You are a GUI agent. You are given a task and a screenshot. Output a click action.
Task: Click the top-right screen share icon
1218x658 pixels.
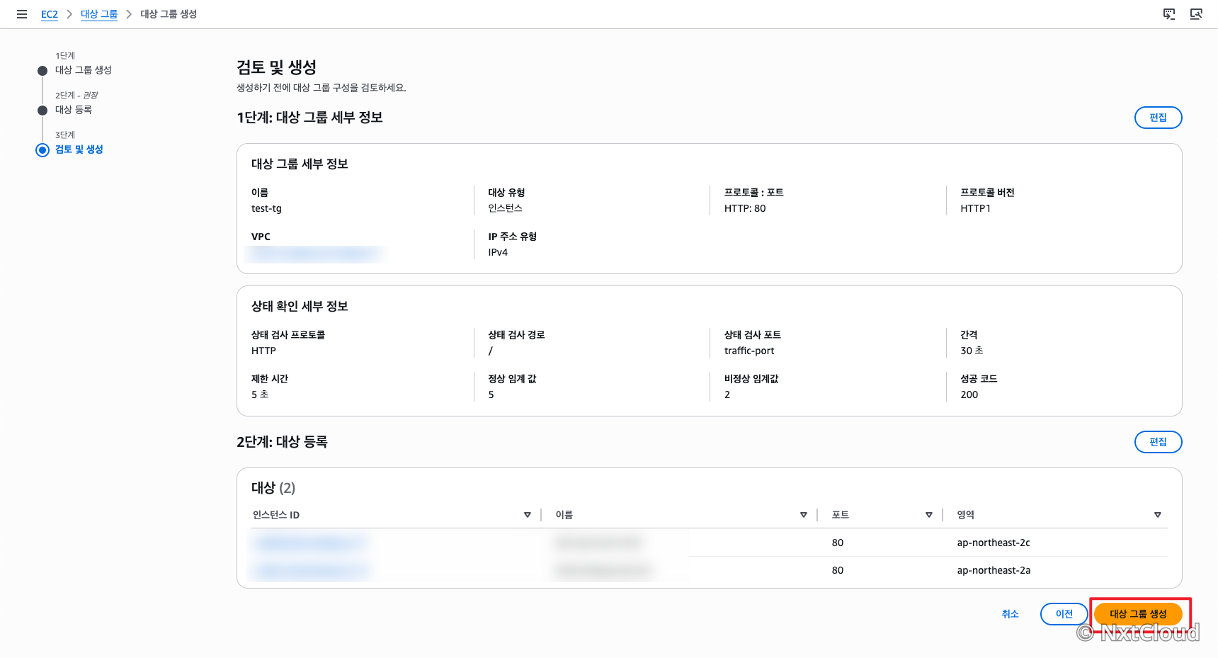coord(1196,14)
